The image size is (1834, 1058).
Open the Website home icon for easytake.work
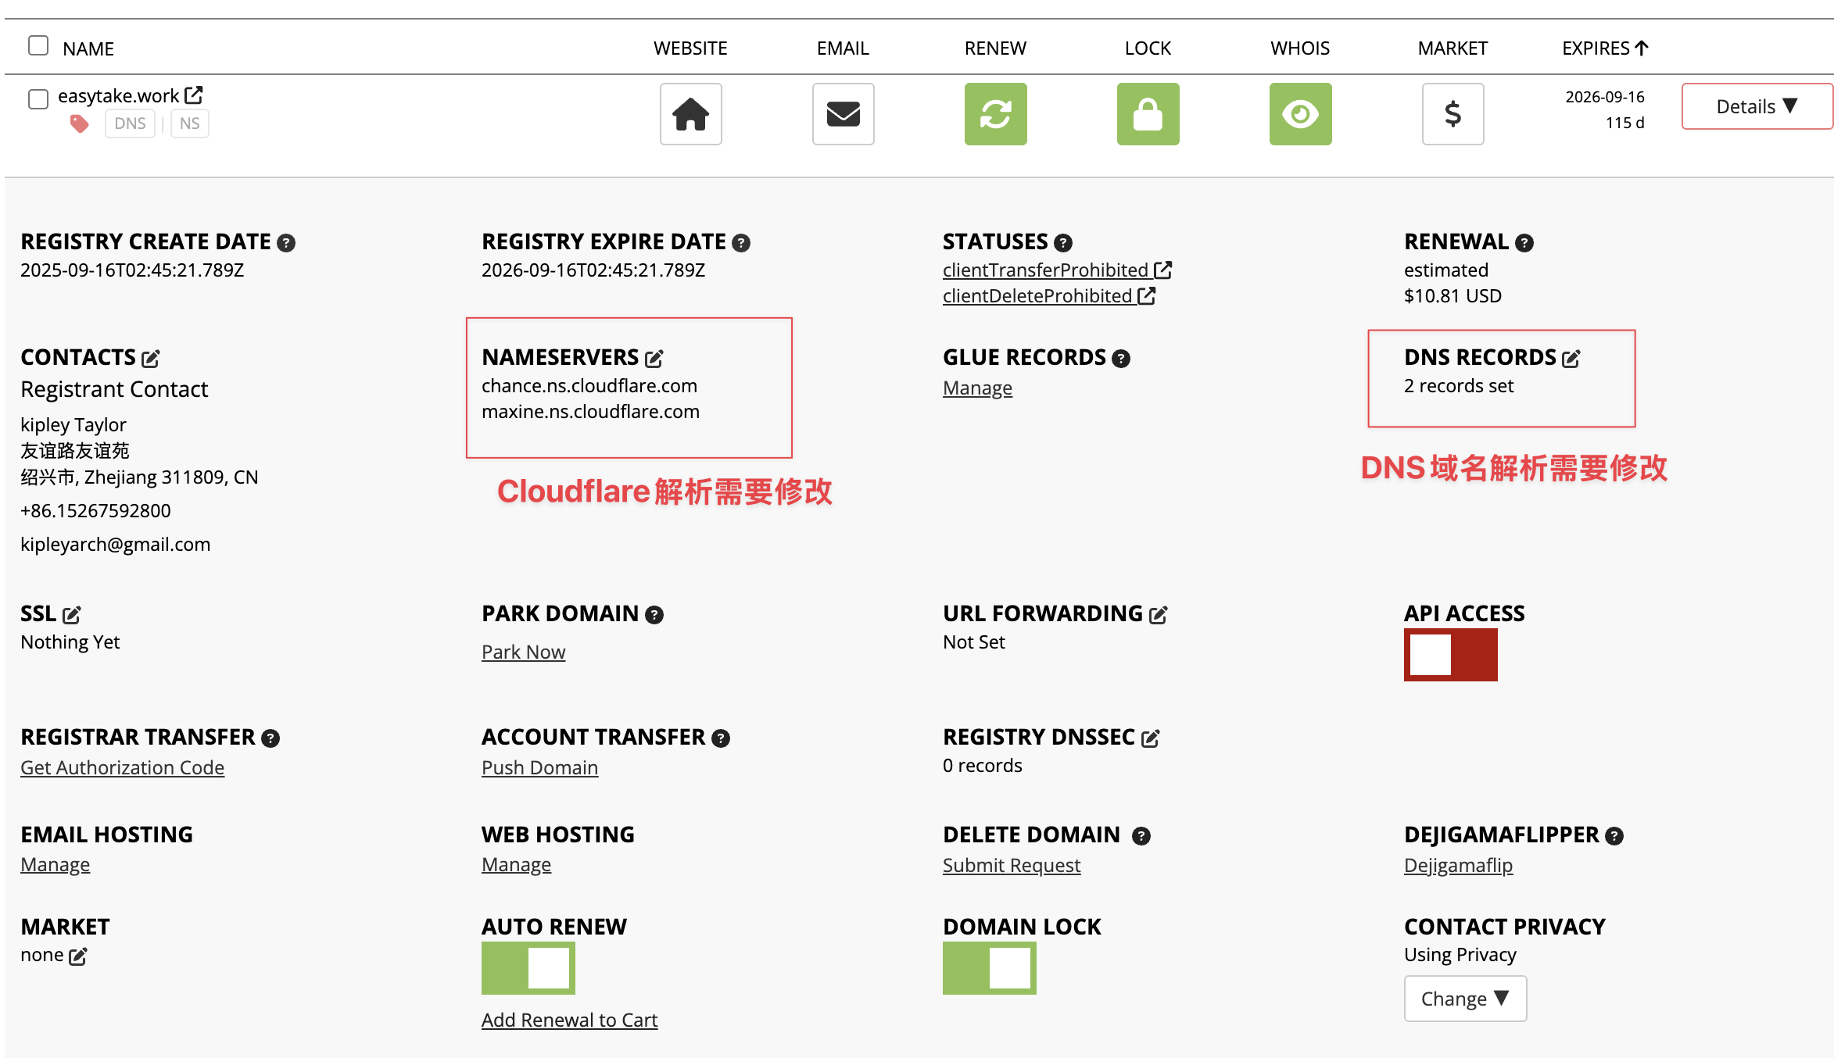pos(690,114)
